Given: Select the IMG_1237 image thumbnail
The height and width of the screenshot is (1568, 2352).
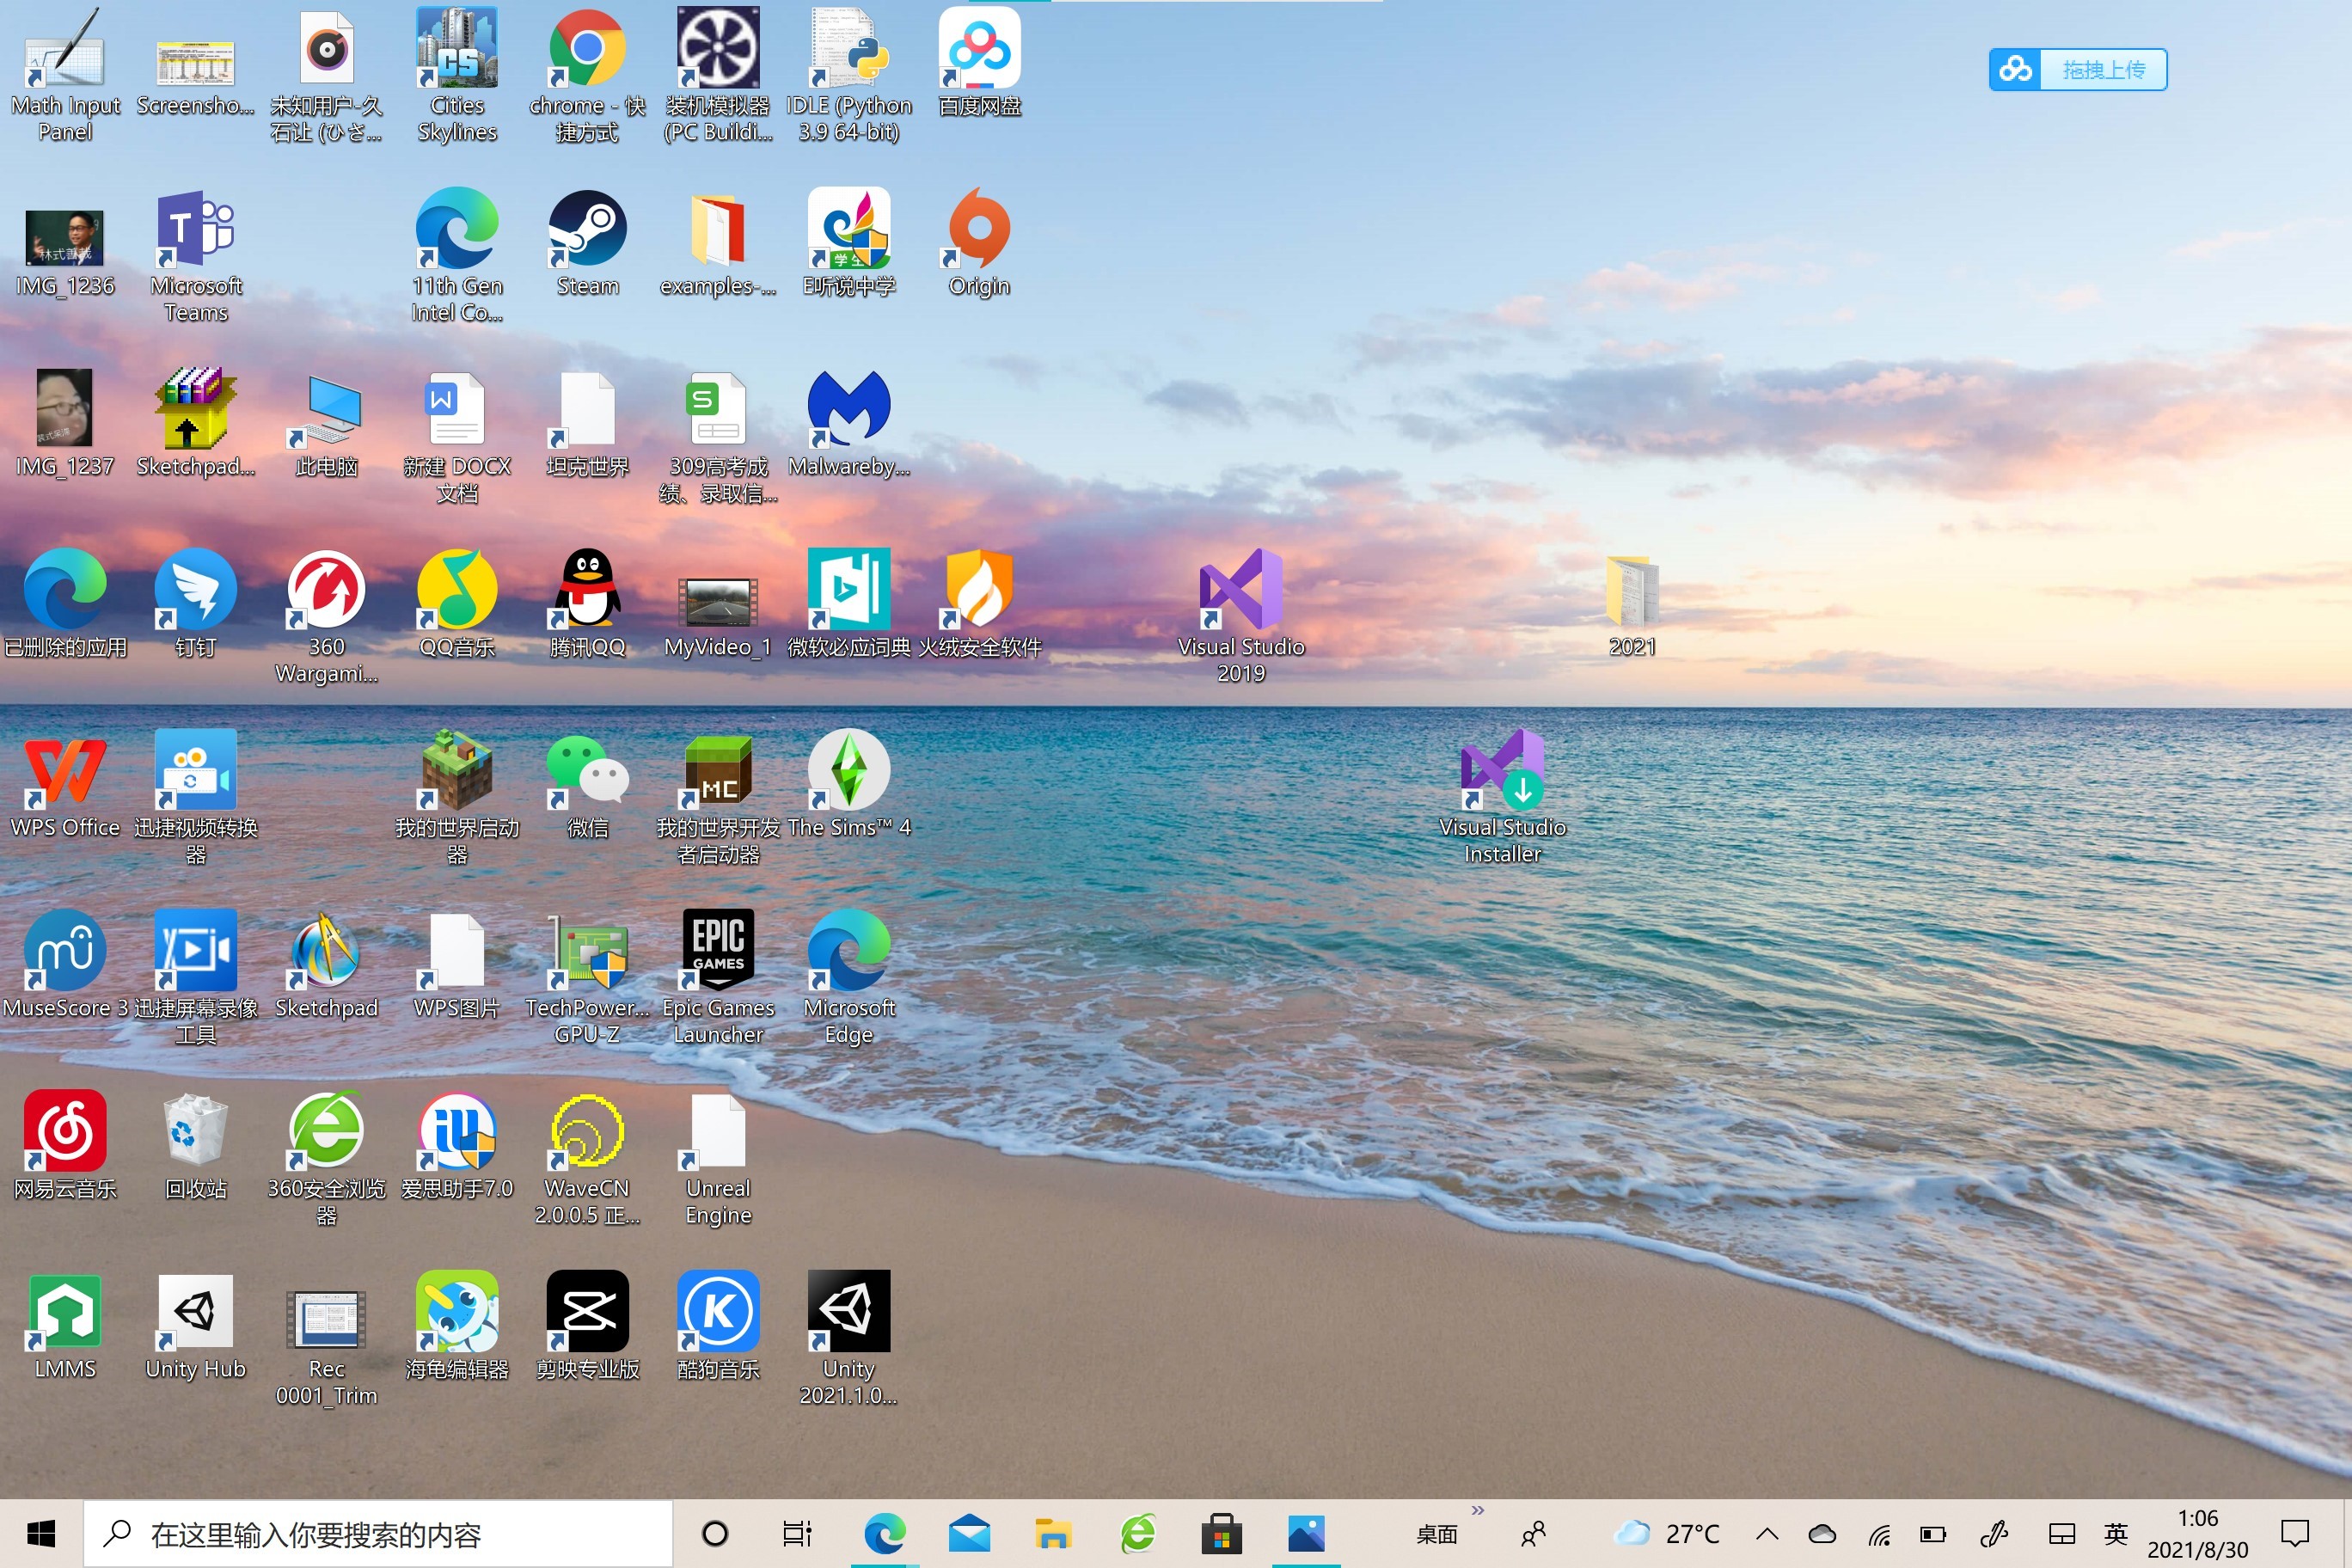Looking at the screenshot, I should tap(65, 408).
